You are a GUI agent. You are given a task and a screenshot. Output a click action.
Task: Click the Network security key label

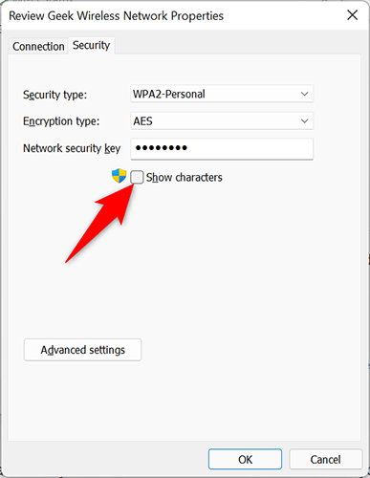72,148
